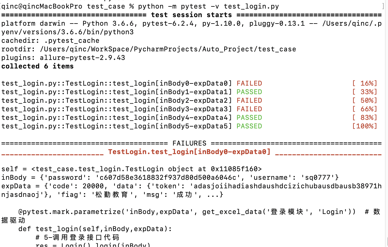Viewport: 388px width, 247px height.
Task: Click the PASSED status for inBody1-expData1
Action: click(x=249, y=92)
